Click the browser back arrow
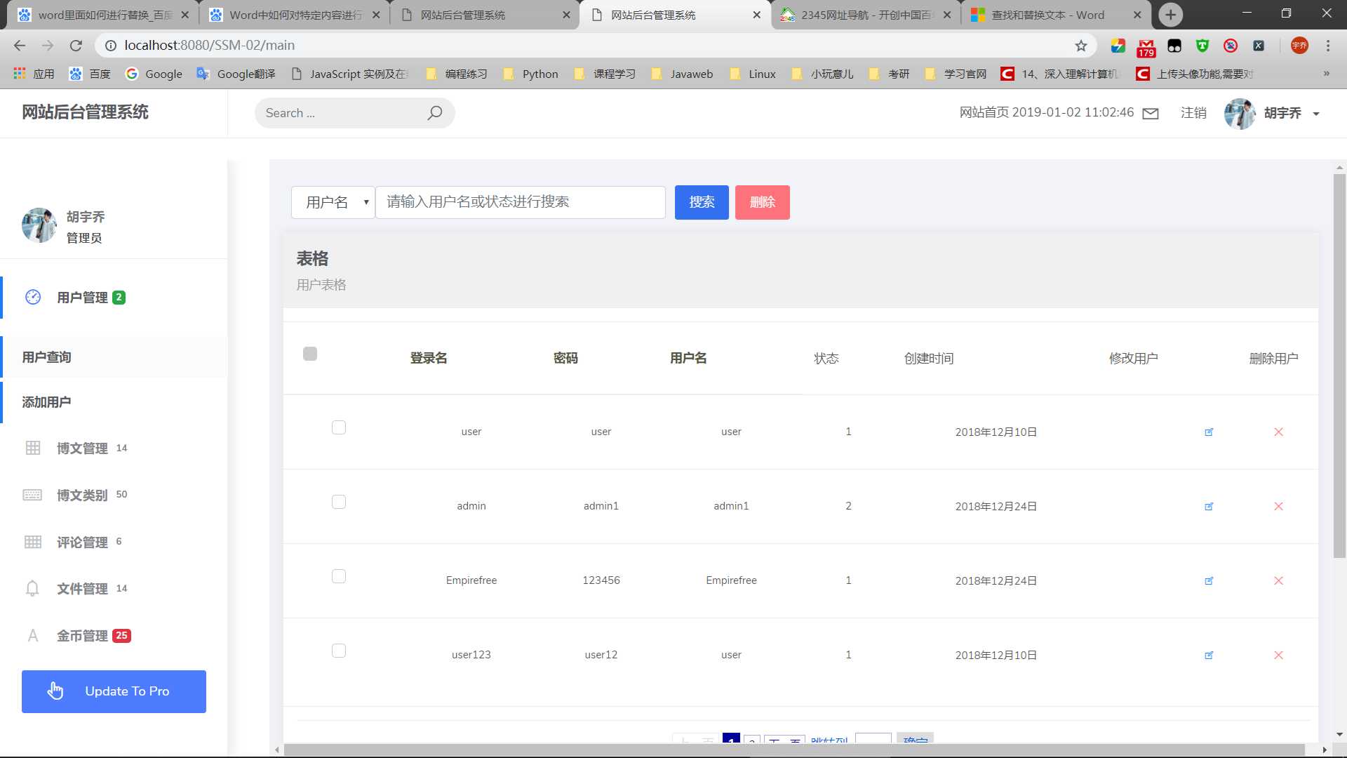The width and height of the screenshot is (1347, 758). coord(20,46)
